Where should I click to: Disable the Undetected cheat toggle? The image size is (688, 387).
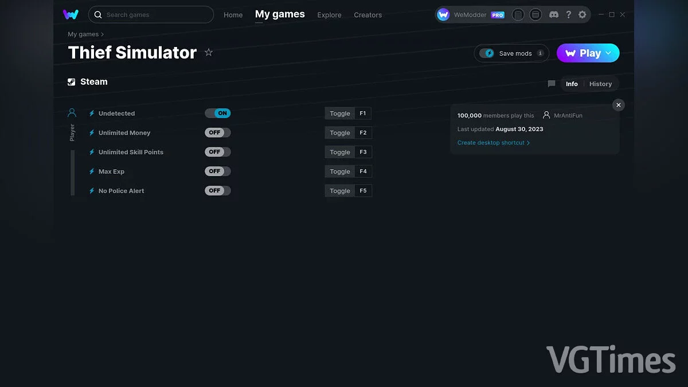(x=218, y=114)
